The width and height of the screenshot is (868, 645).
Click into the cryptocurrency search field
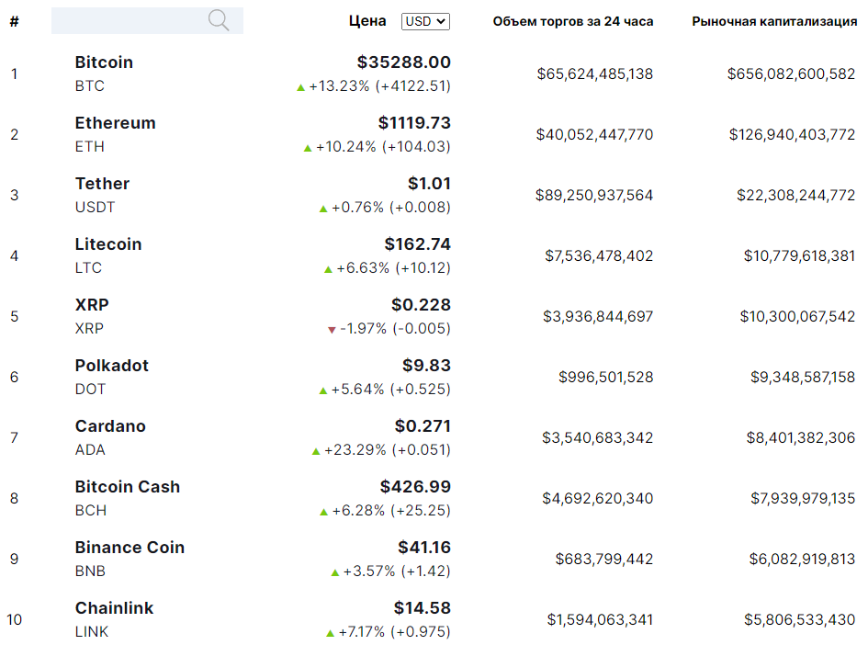coord(129,20)
